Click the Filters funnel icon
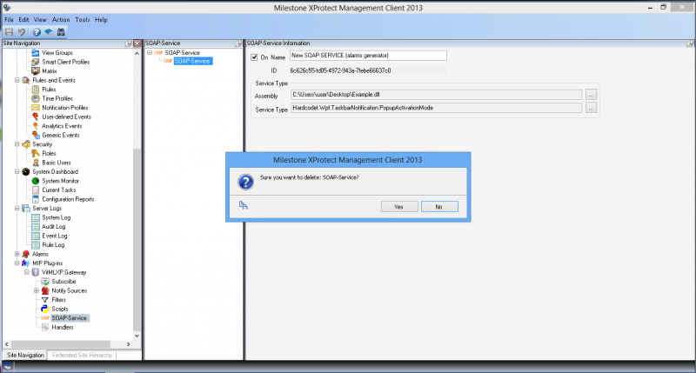The height and width of the screenshot is (373, 696). 45,300
